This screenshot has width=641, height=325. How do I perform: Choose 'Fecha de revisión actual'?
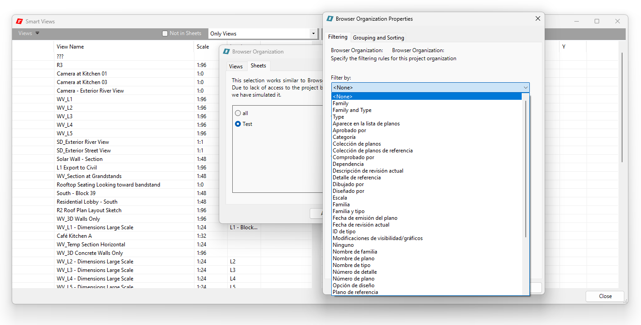coord(427,225)
